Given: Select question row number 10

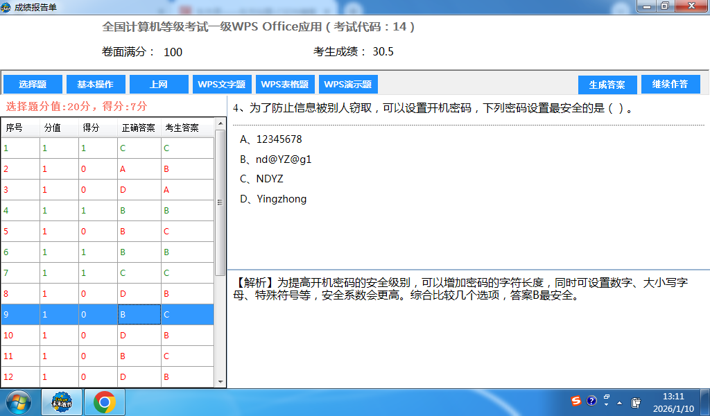Looking at the screenshot, I should (x=107, y=336).
